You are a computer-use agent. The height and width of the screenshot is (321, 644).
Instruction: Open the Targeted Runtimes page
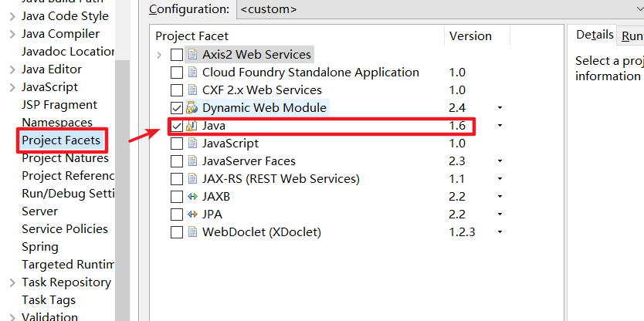pos(68,265)
